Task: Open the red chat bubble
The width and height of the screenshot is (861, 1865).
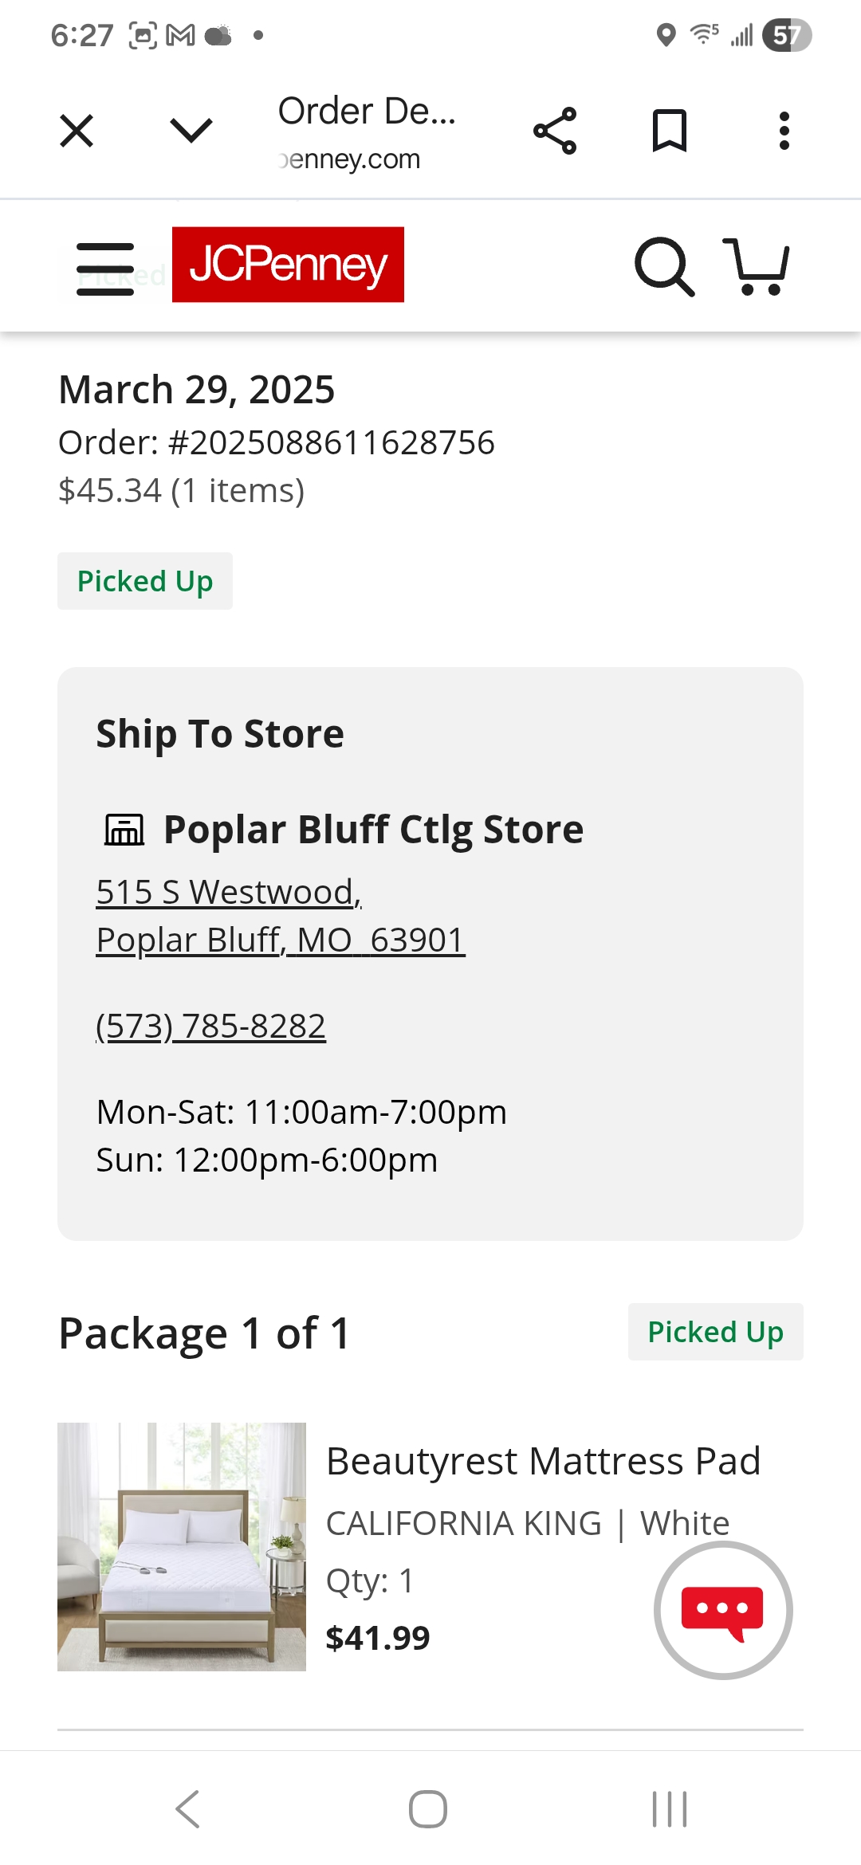Action: [x=723, y=1610]
